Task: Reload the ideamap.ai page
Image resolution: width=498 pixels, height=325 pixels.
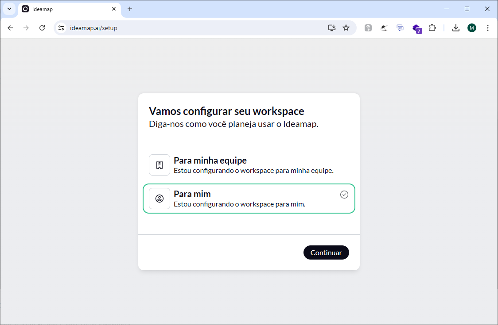Action: pyautogui.click(x=42, y=28)
